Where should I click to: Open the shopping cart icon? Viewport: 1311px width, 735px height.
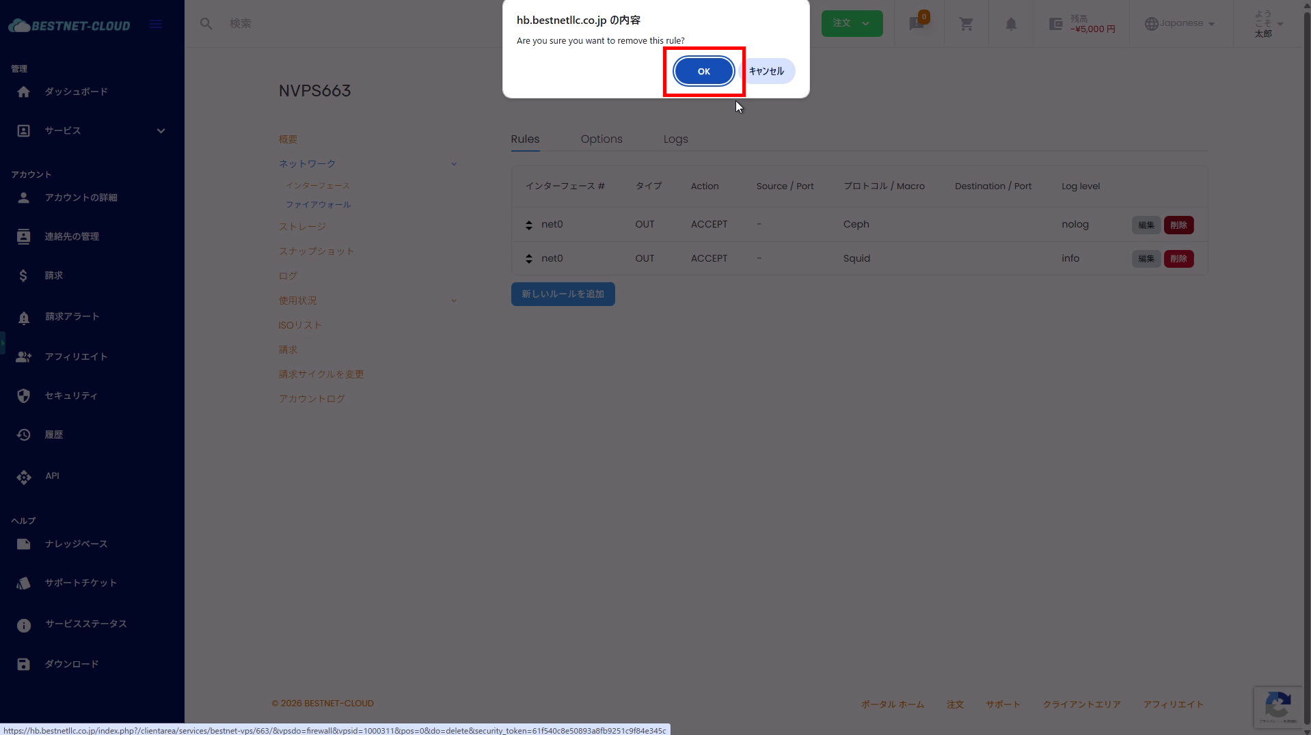click(966, 24)
